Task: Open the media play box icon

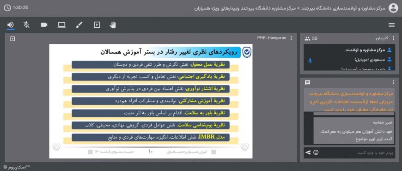Action: 97,25
